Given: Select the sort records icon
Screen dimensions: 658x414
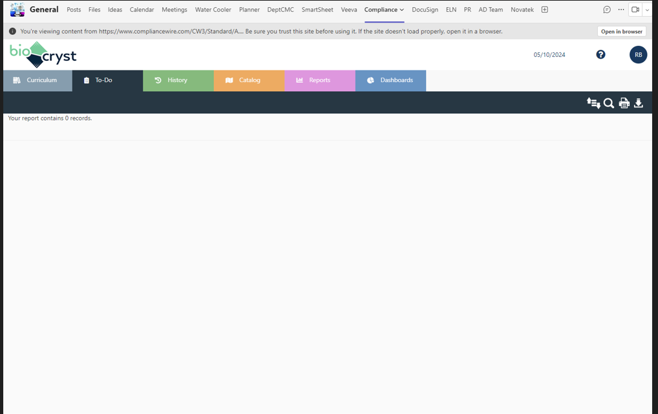Looking at the screenshot, I should click(x=593, y=103).
